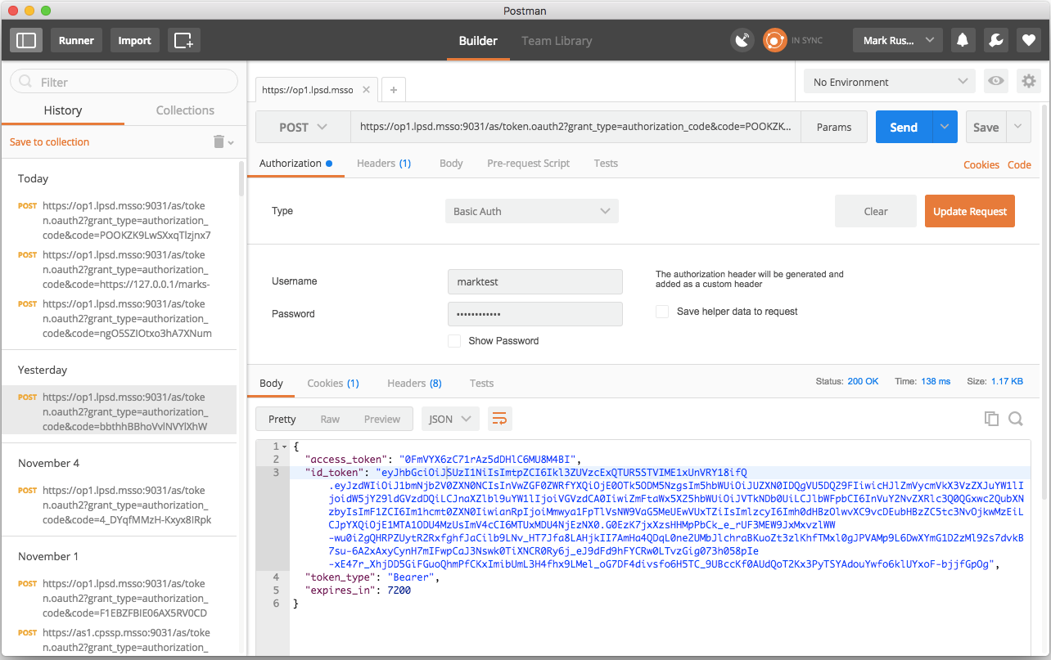Enable Show Password checkbox
Screen dimensions: 1051x660
pos(454,340)
